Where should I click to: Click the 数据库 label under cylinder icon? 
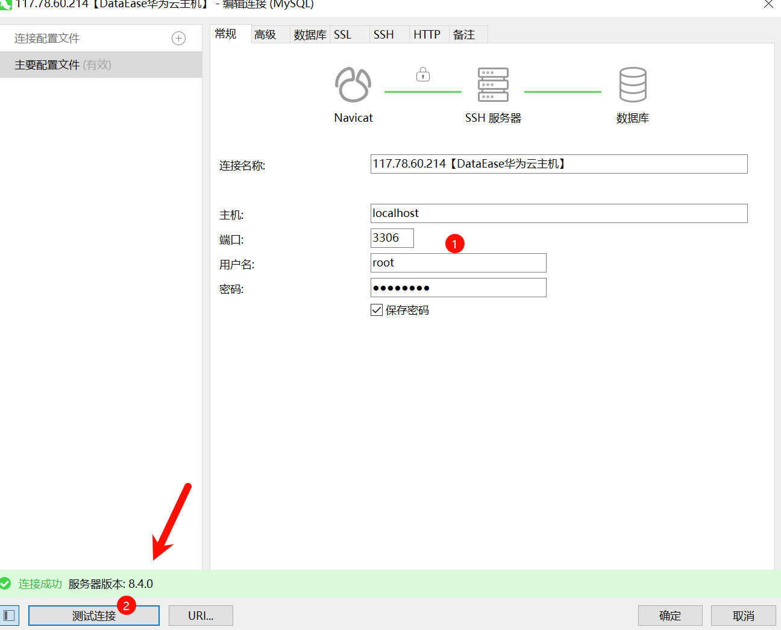pos(633,118)
